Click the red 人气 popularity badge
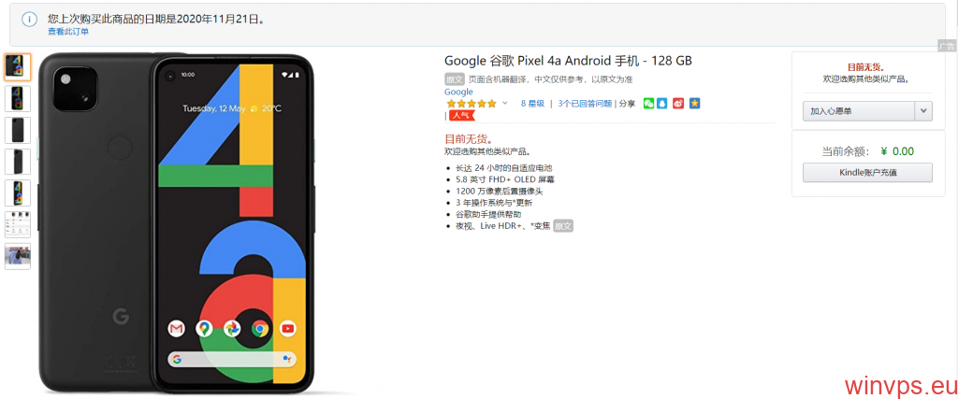This screenshot has height=399, width=958. [462, 115]
